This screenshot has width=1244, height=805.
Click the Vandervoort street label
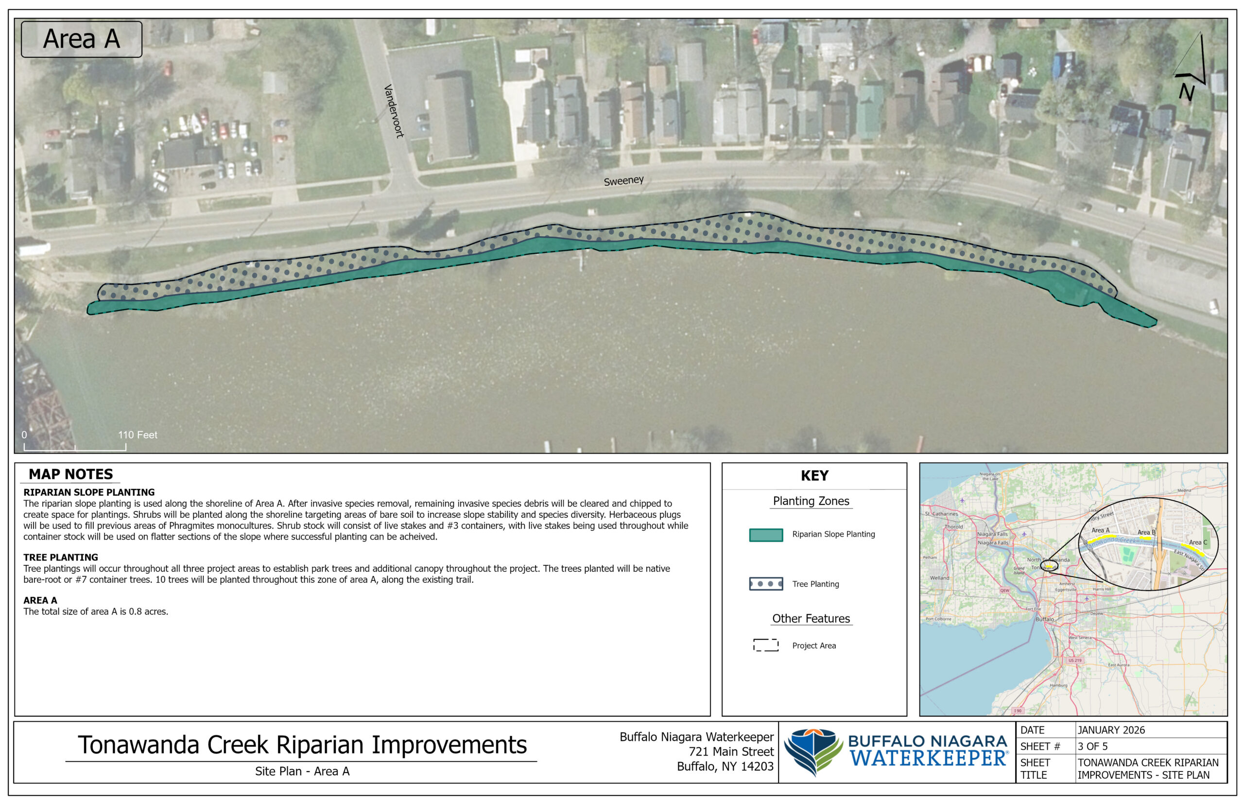coord(394,111)
